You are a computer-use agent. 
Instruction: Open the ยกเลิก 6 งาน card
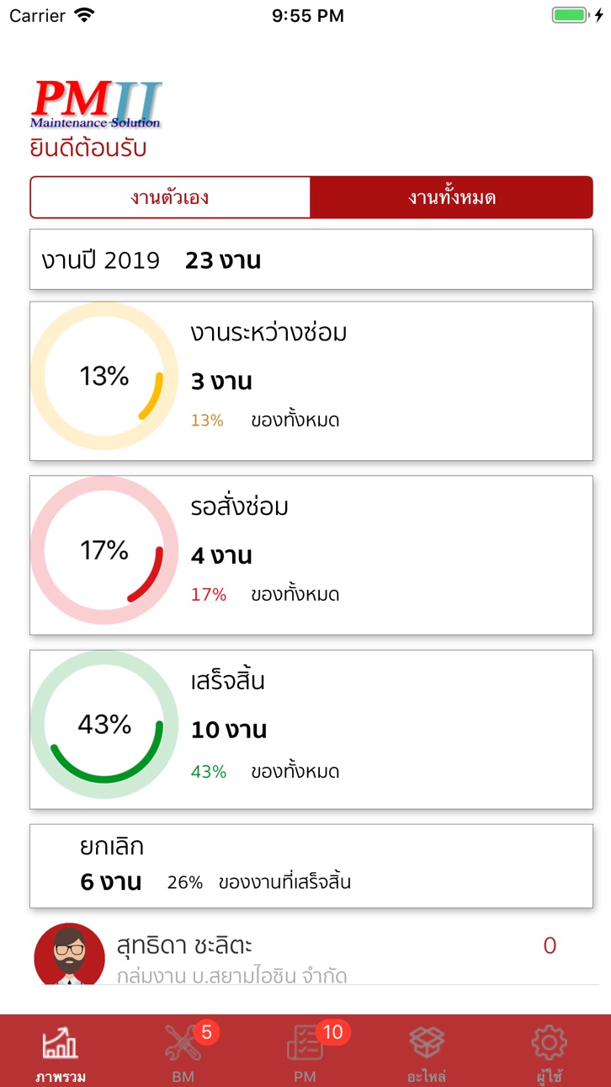(311, 866)
